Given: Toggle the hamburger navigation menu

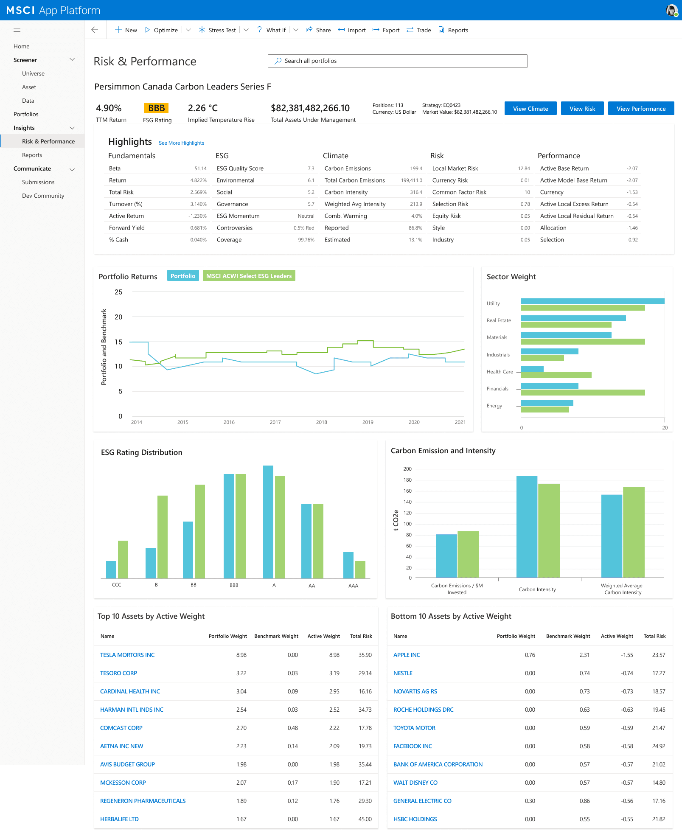Looking at the screenshot, I should [17, 30].
